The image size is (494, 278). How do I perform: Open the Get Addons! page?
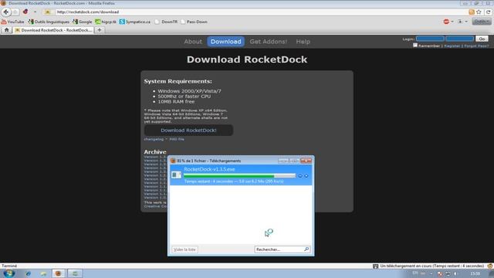pyautogui.click(x=269, y=42)
